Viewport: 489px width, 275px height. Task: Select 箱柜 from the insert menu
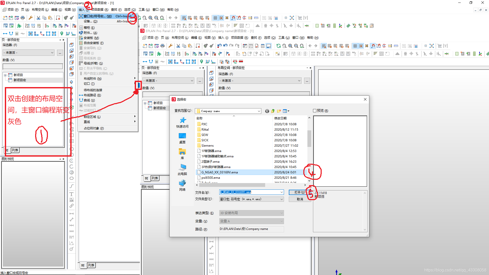click(89, 28)
